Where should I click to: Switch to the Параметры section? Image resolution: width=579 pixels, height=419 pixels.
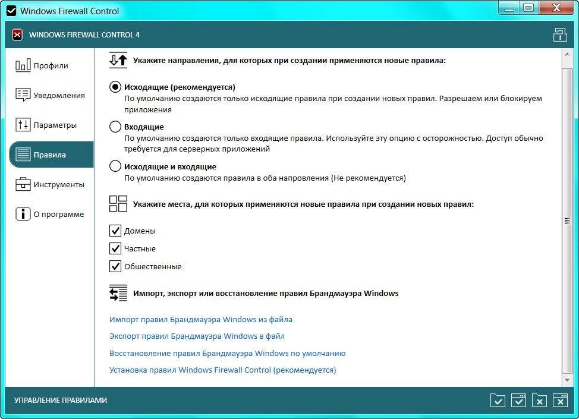[51, 125]
